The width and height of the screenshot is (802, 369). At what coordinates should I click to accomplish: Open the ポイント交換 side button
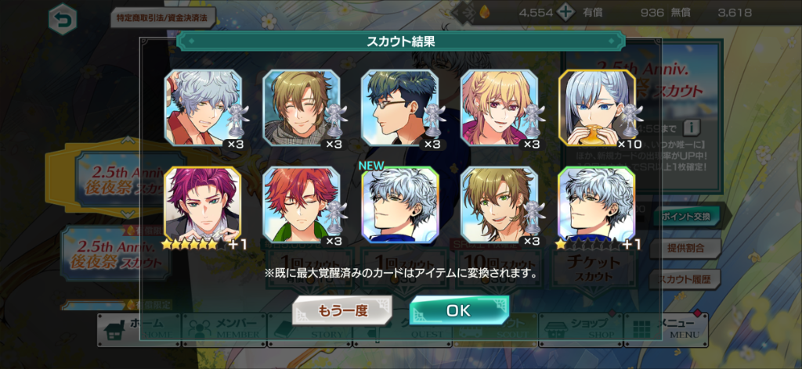click(x=685, y=217)
